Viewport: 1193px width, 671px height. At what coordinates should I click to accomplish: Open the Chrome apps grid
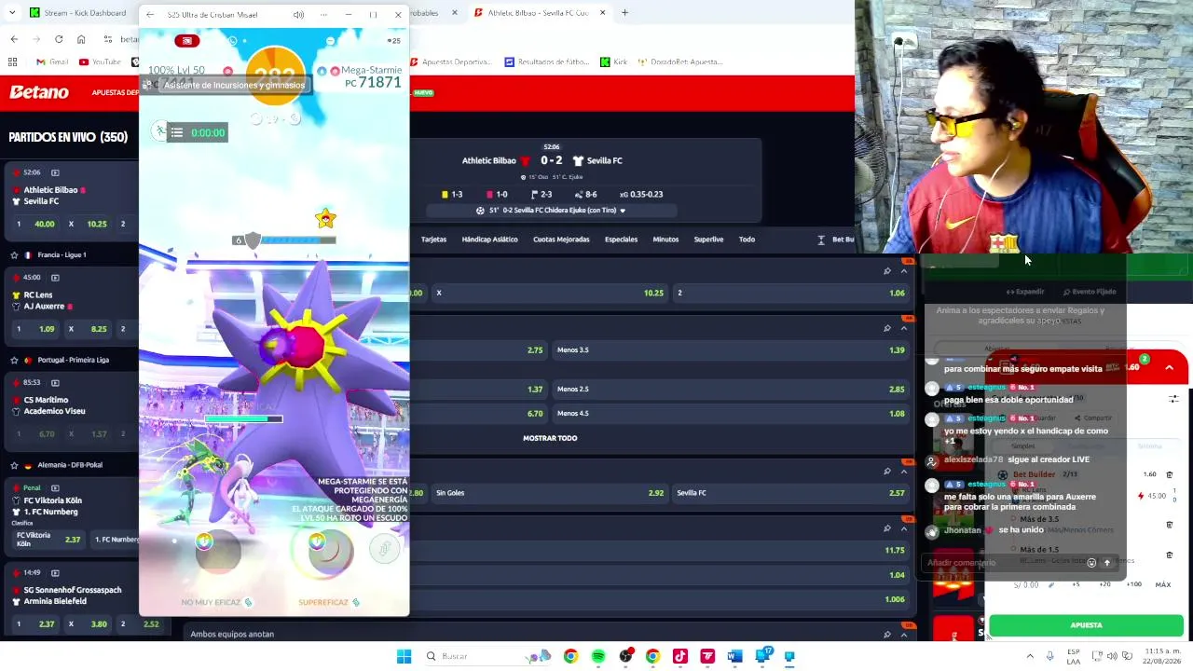[x=13, y=62]
